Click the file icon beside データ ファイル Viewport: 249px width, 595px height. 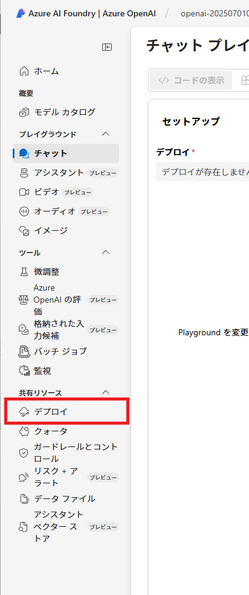[24, 499]
